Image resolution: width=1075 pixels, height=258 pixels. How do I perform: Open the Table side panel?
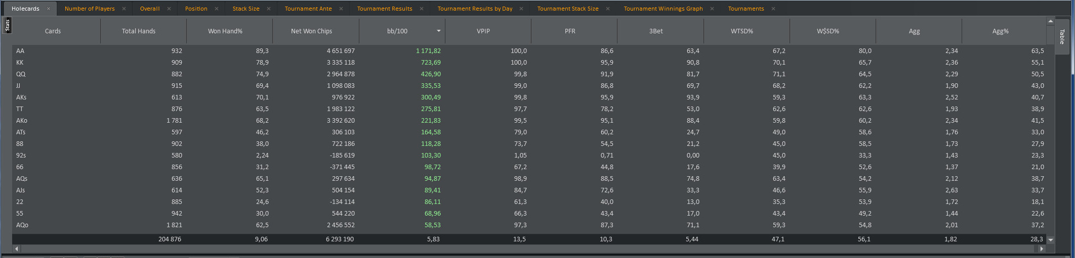(1062, 36)
